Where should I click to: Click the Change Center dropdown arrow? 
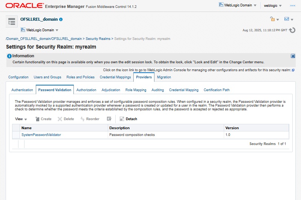pos(278,20)
